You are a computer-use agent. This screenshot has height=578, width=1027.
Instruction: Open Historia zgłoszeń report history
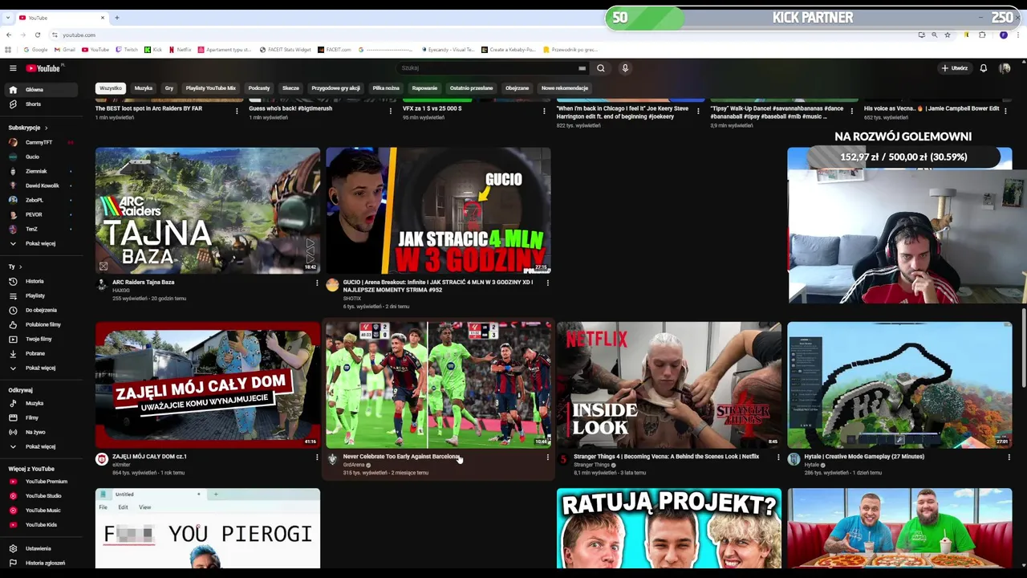pos(40,563)
